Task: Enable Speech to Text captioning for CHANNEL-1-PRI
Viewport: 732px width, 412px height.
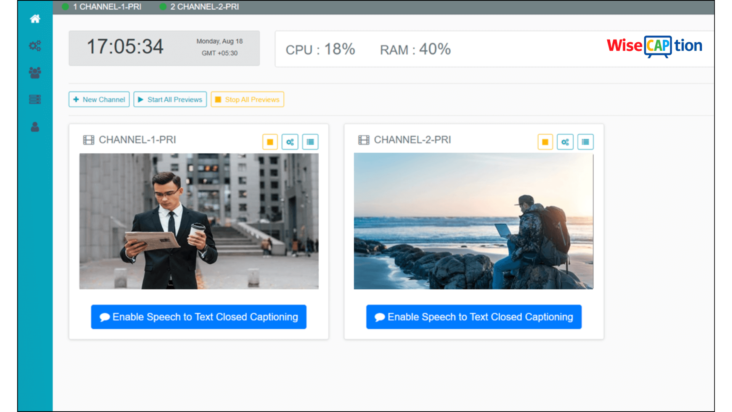Action: [x=199, y=317]
